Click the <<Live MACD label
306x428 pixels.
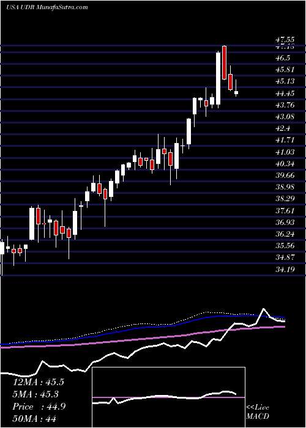258,412
